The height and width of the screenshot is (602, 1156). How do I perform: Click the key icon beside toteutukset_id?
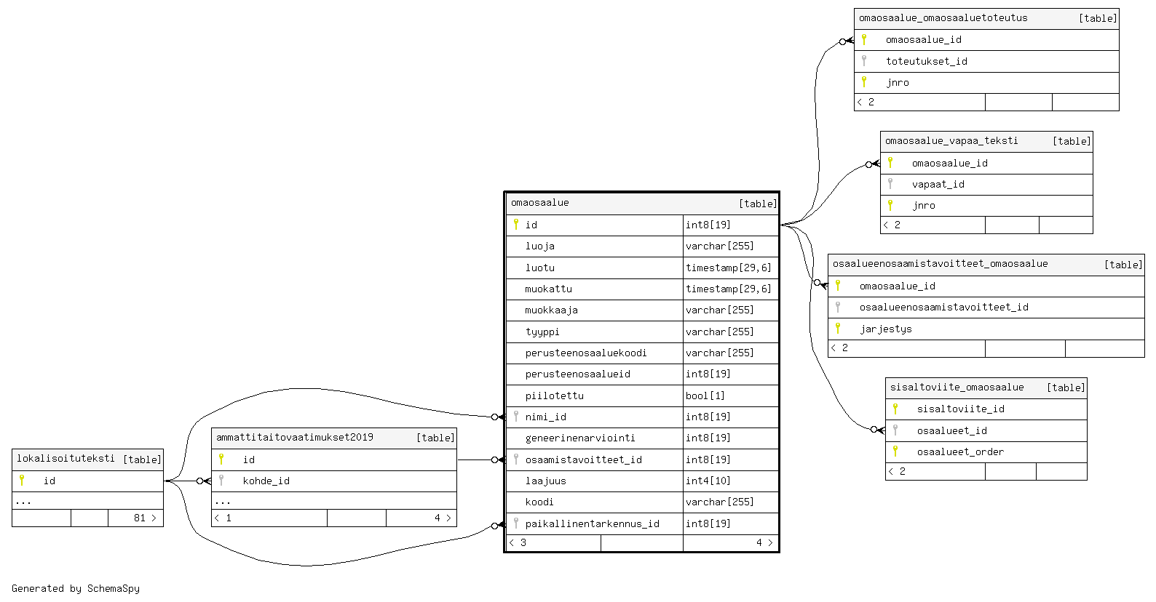[864, 61]
